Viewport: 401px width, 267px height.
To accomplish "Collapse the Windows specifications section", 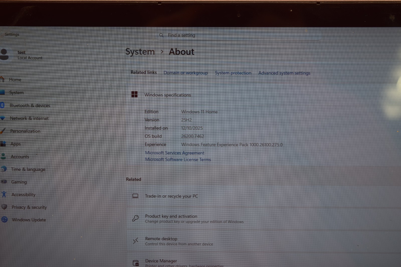I will point(263,95).
